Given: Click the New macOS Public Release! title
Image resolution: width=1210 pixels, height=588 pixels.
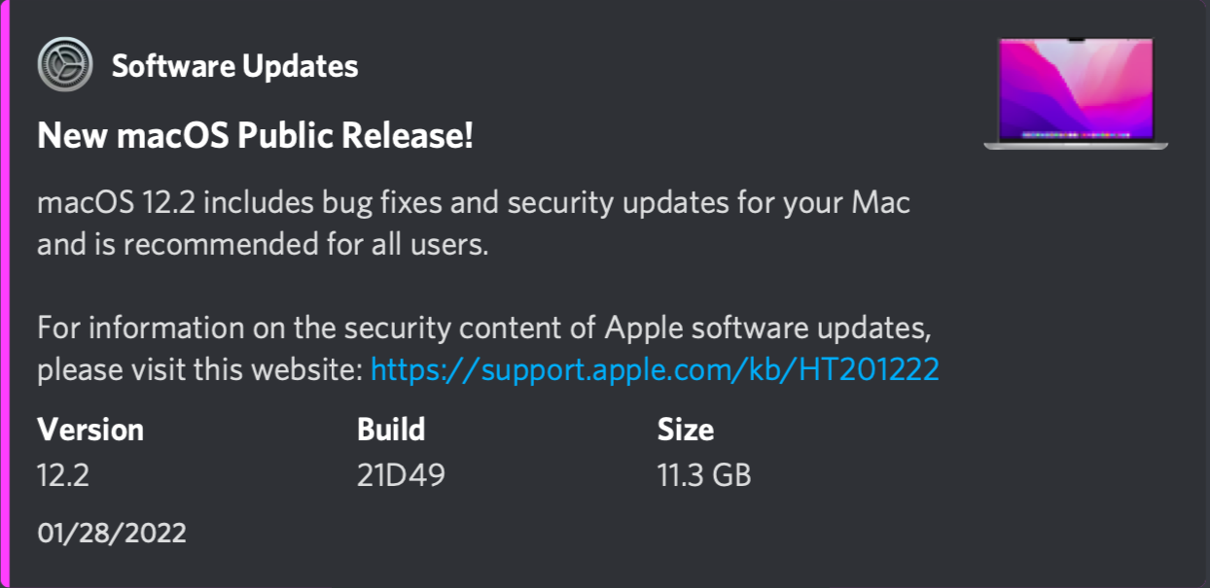Looking at the screenshot, I should [x=255, y=137].
